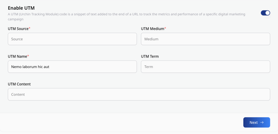Click the 'Nemo laborum hic aut' text
Screen dimensions: 278x134
pos(30,67)
